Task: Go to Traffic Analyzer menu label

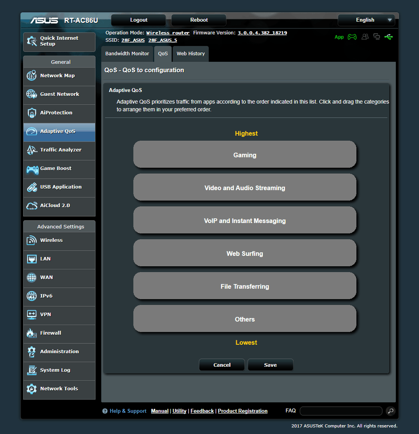Action: pyautogui.click(x=60, y=150)
